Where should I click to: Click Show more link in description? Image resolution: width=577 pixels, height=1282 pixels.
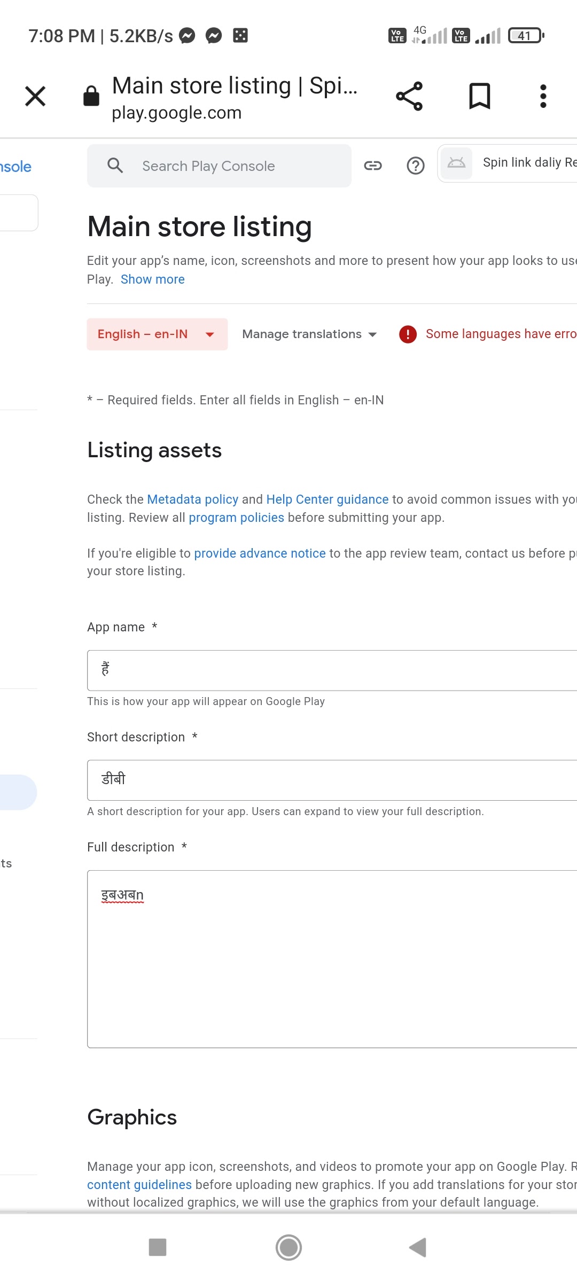tap(152, 279)
